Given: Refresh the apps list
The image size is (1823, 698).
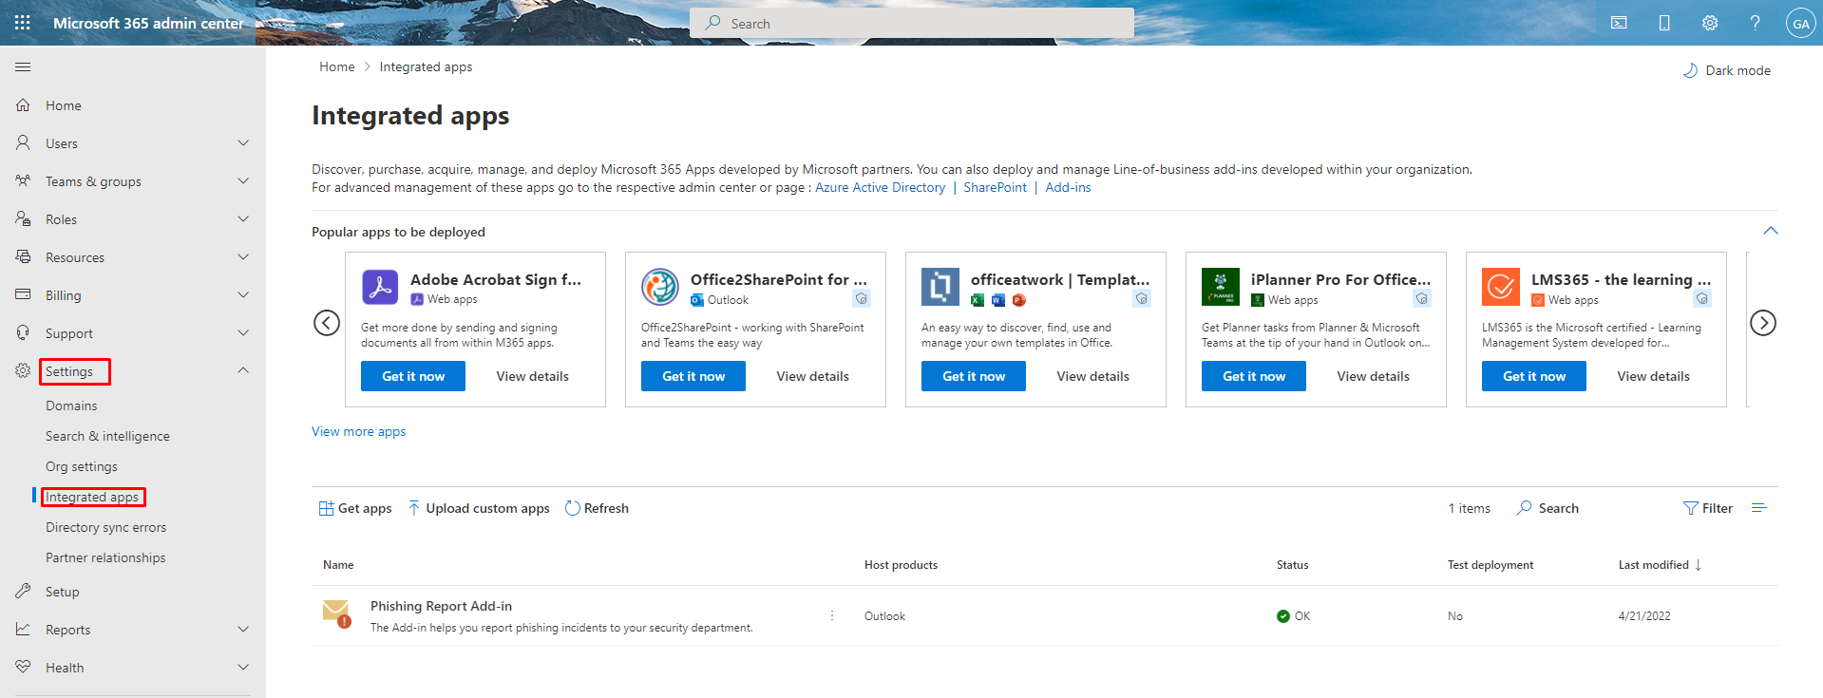Looking at the screenshot, I should pyautogui.click(x=597, y=508).
